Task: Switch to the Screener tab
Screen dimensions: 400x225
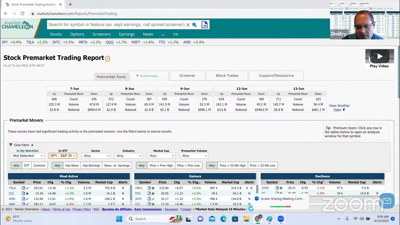Action: pyautogui.click(x=187, y=76)
